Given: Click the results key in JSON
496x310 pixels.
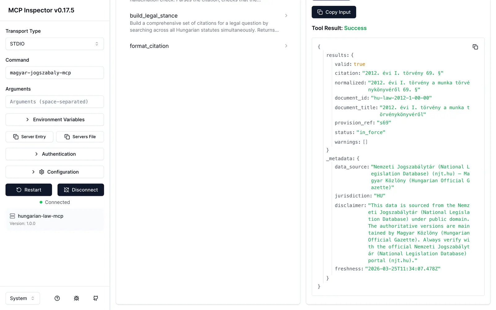Looking at the screenshot, I should (x=338, y=55).
